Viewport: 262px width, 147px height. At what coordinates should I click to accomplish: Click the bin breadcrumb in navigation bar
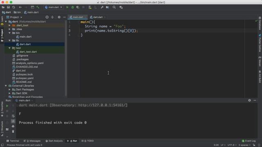tap(17, 12)
